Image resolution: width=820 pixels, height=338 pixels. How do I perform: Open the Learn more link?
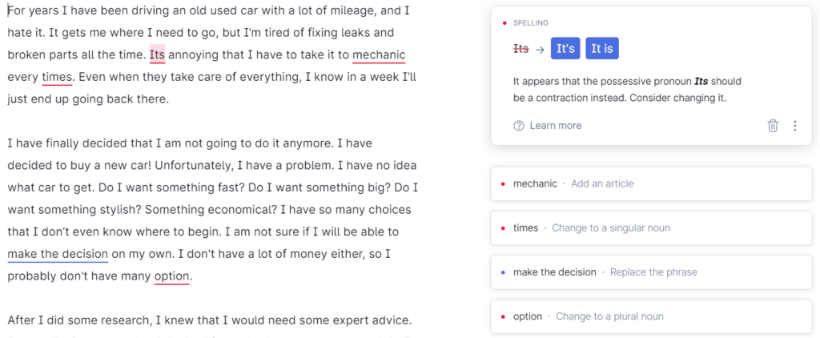click(556, 126)
